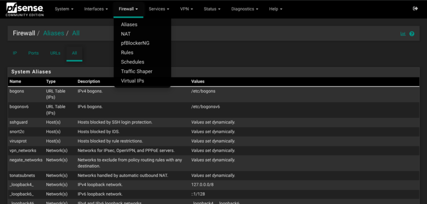Switch to the URLs aliases tab
This screenshot has width=427, height=204.
pyautogui.click(x=55, y=53)
